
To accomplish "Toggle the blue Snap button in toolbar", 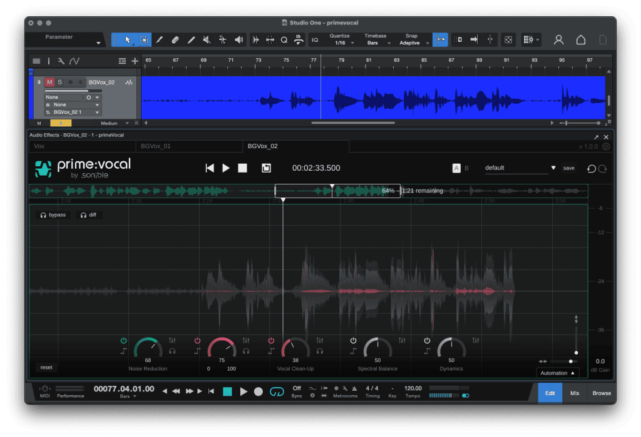I will coord(440,39).
